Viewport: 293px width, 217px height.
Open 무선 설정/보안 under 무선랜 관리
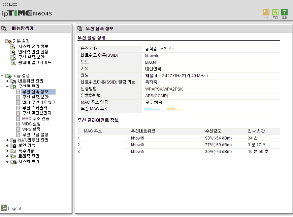35,97
